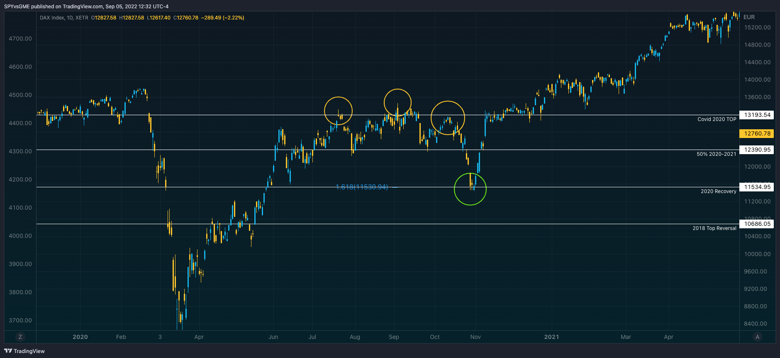Click the 2020 Recovery line text

[x=719, y=191]
